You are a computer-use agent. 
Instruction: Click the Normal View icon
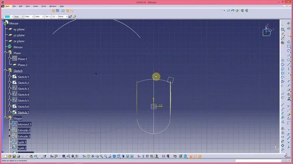click(110, 156)
